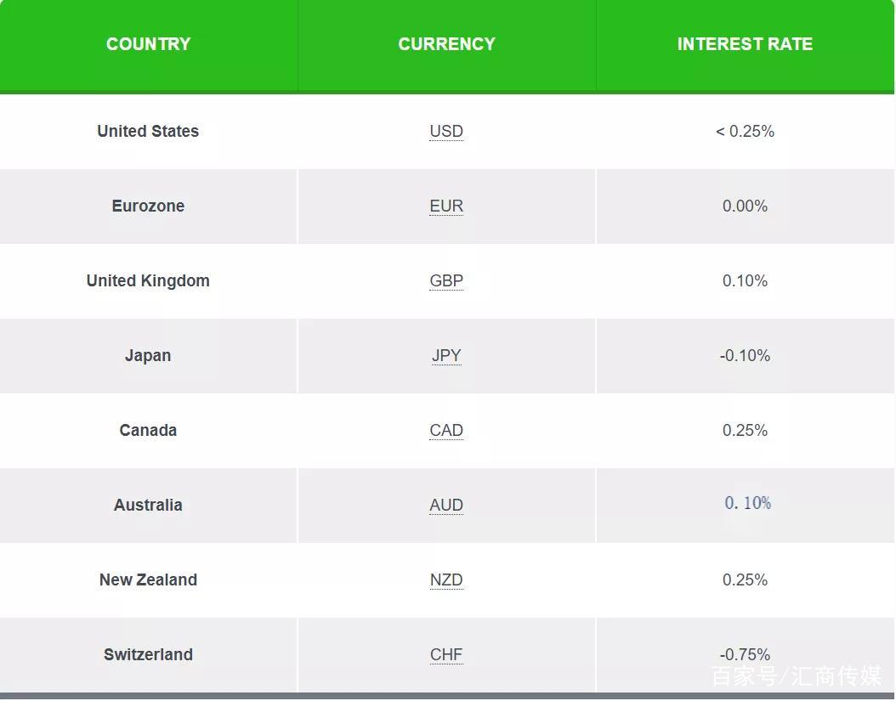896x701 pixels.
Task: Click the < 0.25% United States rate
Action: coord(745,132)
